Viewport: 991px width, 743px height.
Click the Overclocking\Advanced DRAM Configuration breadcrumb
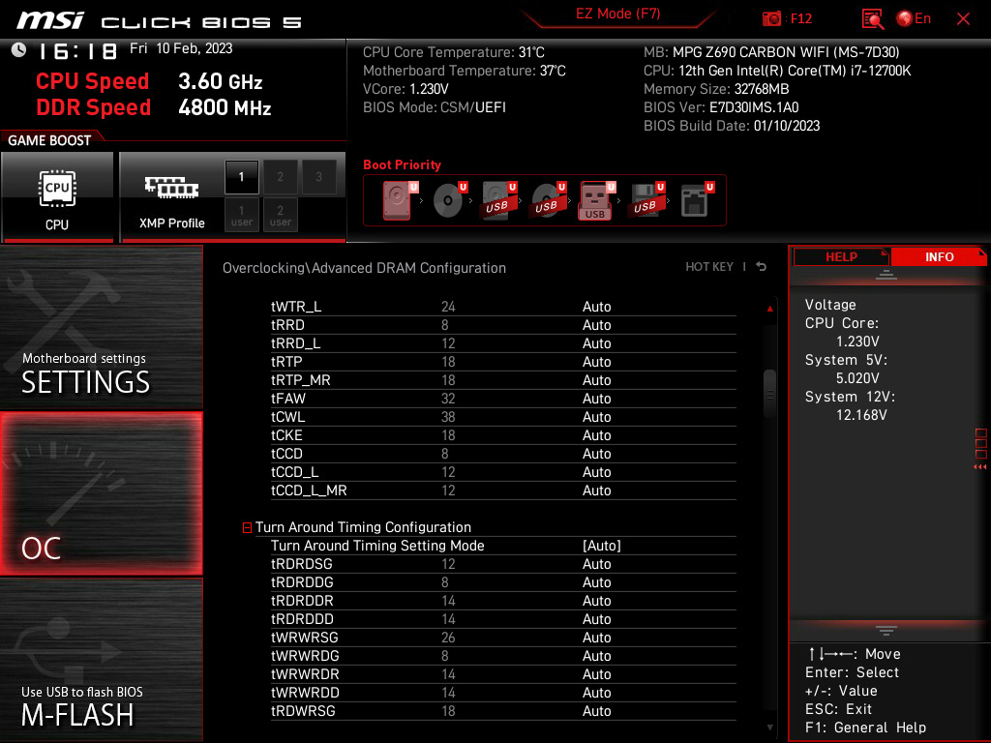[364, 268]
